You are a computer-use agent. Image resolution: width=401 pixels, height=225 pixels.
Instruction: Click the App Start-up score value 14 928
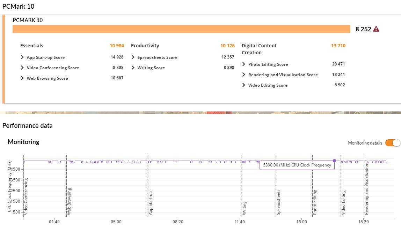pyautogui.click(x=117, y=57)
